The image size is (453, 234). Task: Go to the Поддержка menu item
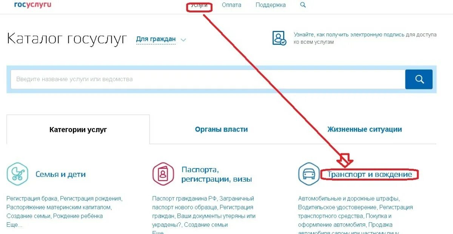271,5
